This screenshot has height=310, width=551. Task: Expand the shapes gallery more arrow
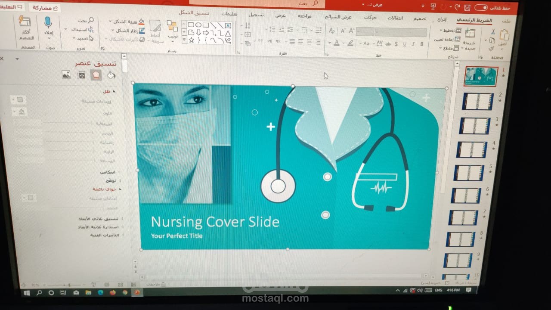coord(184,40)
